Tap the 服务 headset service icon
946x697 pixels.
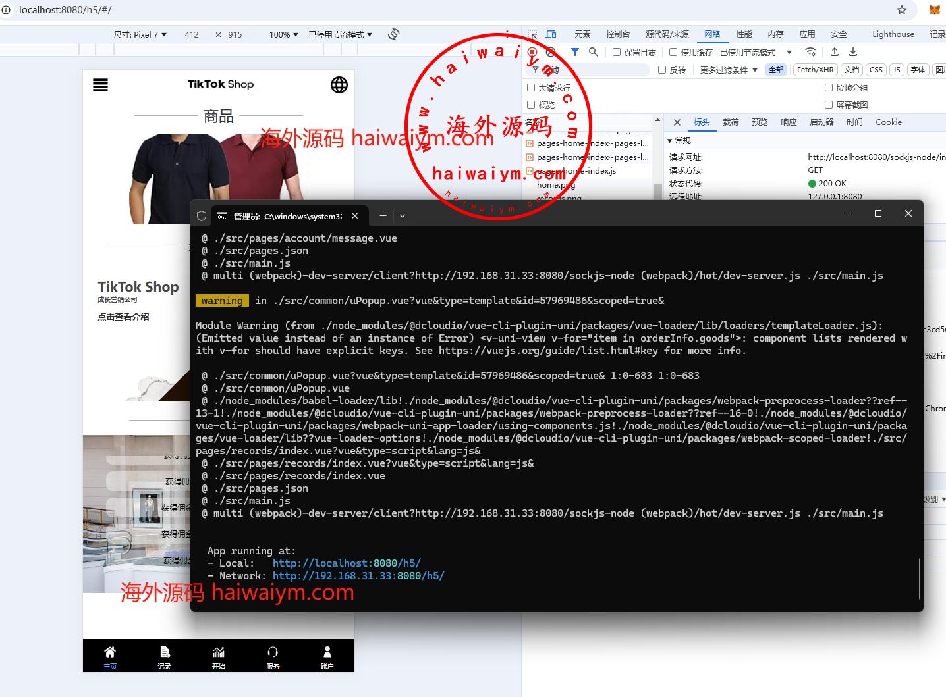[273, 652]
